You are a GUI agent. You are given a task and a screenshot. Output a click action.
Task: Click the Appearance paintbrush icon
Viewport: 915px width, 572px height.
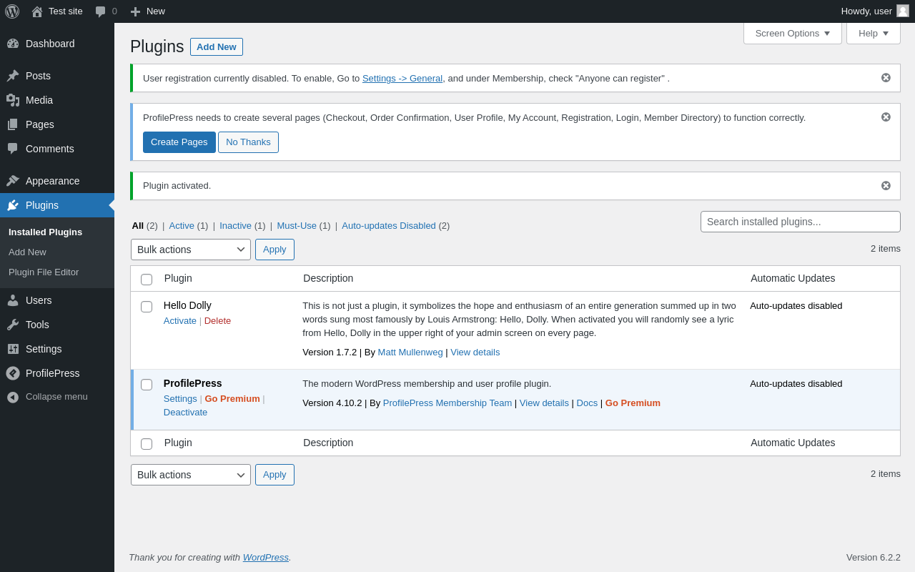tap(13, 181)
